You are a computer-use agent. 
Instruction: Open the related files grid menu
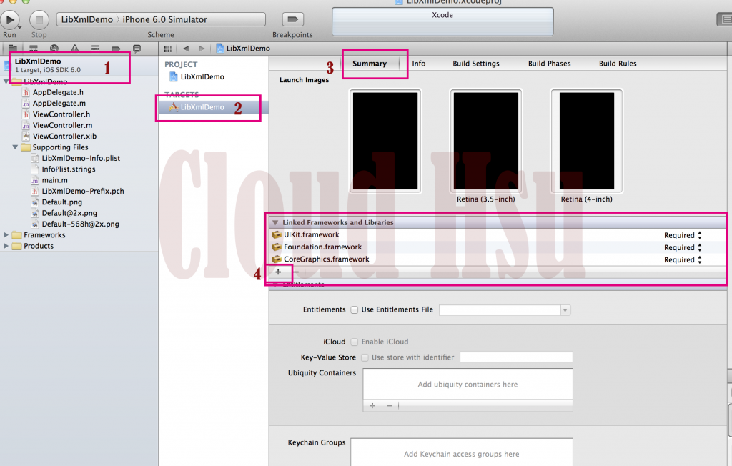tap(167, 49)
